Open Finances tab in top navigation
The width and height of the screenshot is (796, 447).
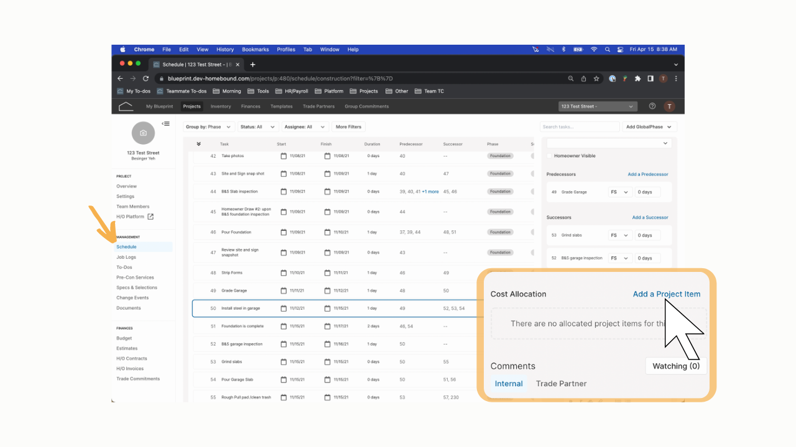click(251, 106)
